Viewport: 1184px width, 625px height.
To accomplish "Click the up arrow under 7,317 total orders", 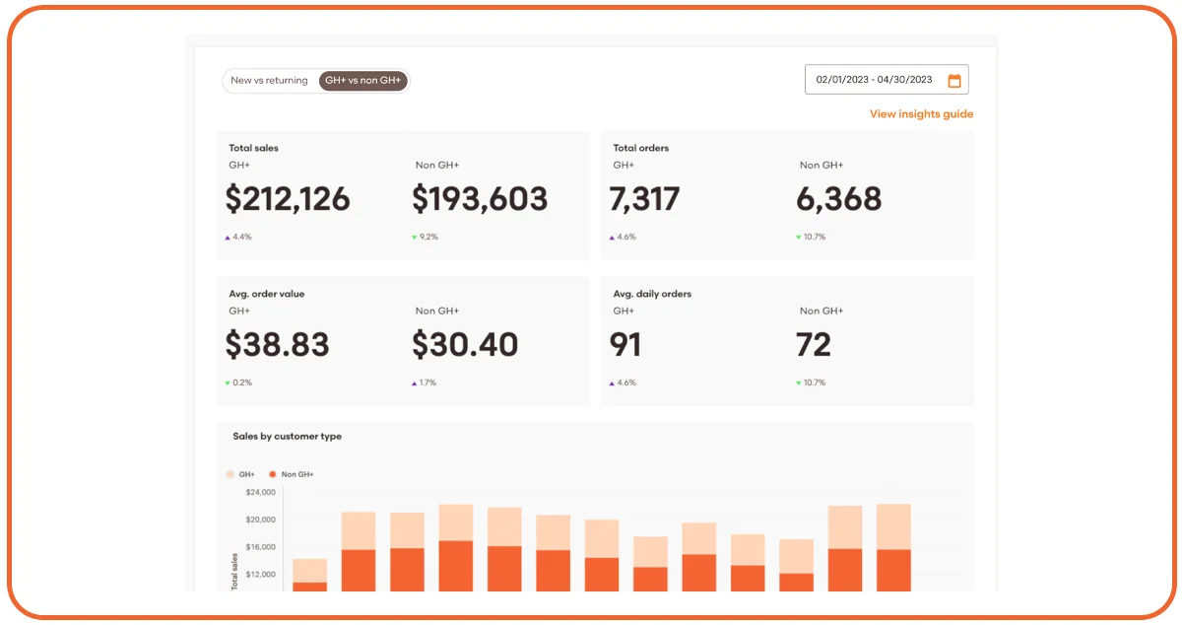I will 612,238.
